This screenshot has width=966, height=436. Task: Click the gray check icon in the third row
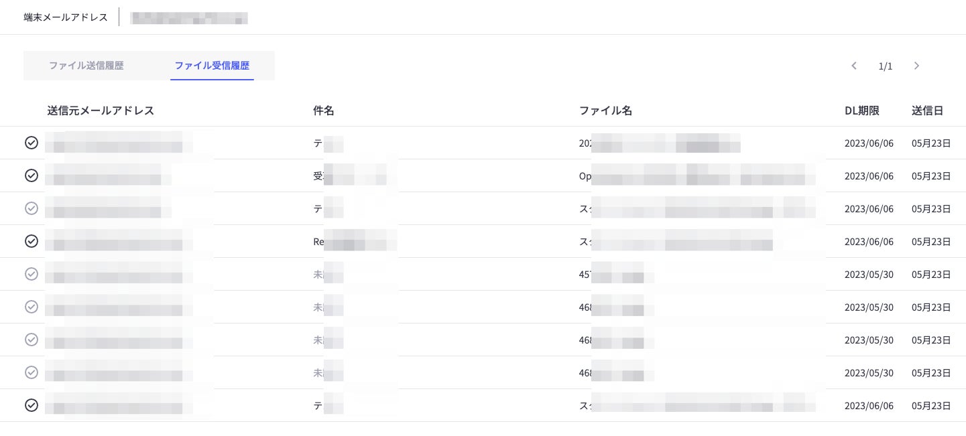32,208
